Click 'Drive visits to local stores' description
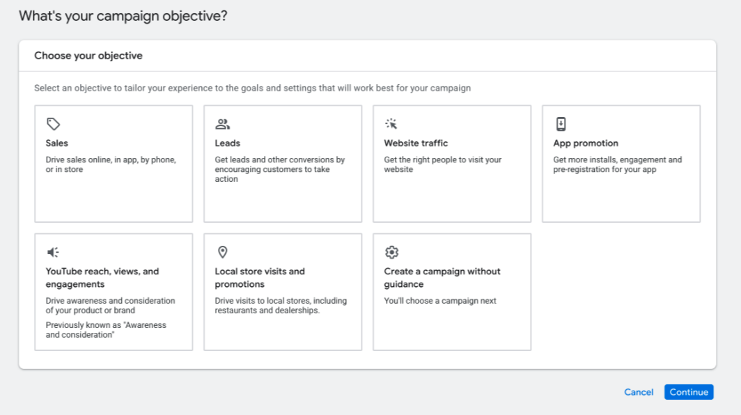 tap(281, 306)
